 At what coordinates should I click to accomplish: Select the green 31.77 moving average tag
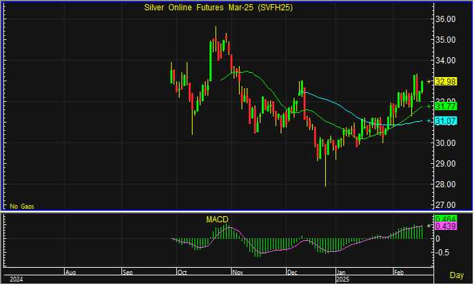click(446, 107)
